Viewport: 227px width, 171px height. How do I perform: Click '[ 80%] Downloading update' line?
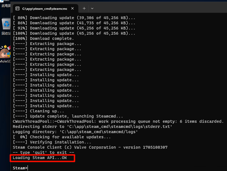(74, 18)
